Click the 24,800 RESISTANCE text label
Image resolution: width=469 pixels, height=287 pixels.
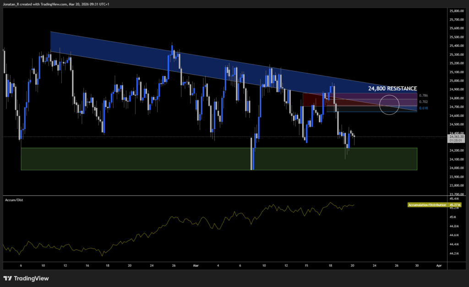click(x=392, y=88)
